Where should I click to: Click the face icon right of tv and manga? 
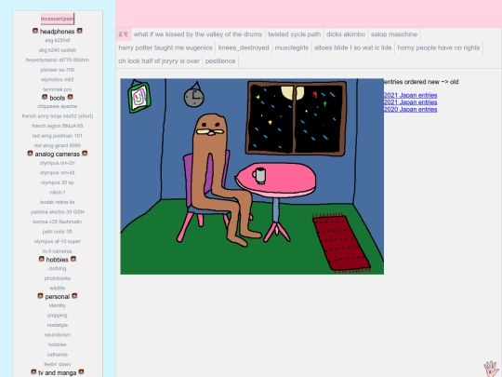click(x=81, y=371)
